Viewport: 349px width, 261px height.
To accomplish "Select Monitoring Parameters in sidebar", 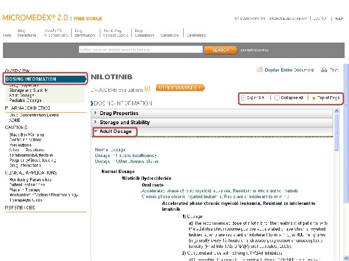I will (x=31, y=179).
